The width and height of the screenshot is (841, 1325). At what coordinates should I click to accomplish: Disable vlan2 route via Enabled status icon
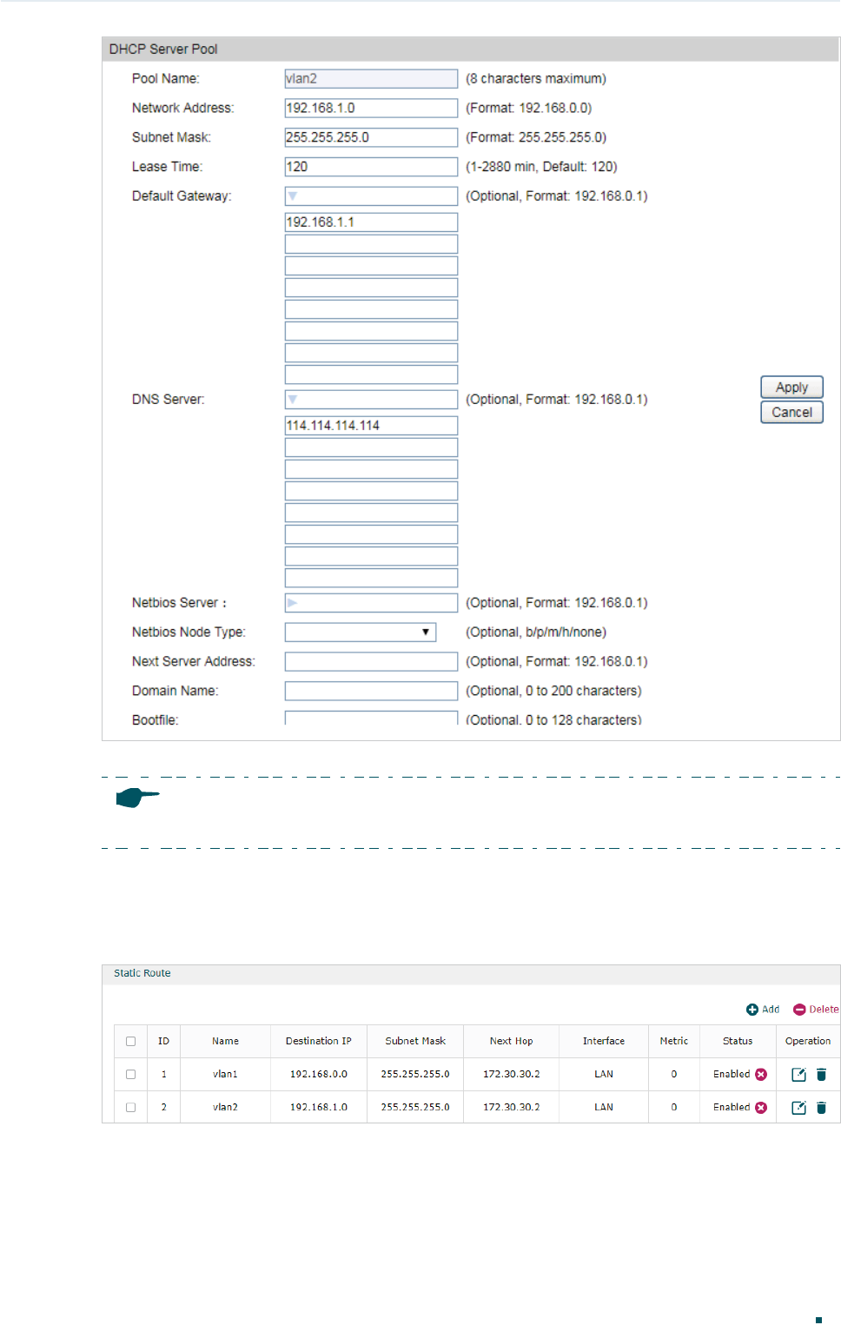pos(761,1108)
